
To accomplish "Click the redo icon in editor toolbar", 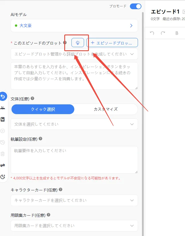I will [x=163, y=33].
